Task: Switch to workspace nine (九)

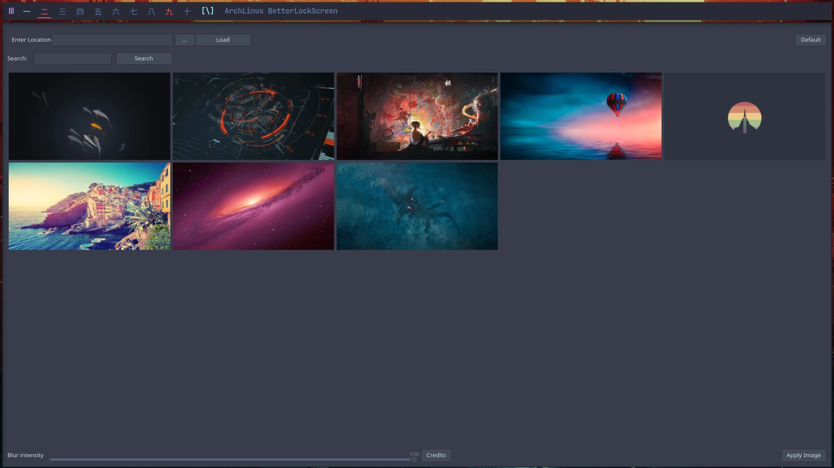Action: [x=169, y=11]
